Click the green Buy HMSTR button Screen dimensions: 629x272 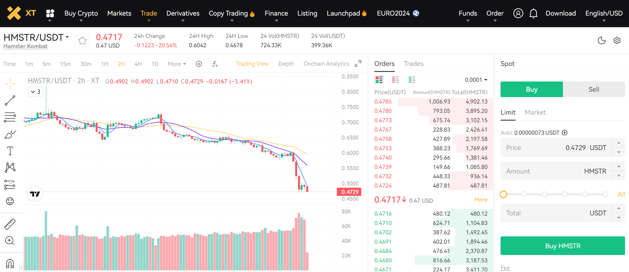tap(562, 246)
